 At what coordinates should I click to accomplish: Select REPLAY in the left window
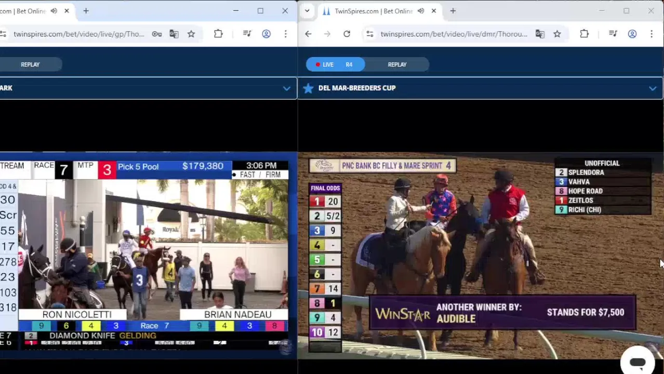click(30, 64)
